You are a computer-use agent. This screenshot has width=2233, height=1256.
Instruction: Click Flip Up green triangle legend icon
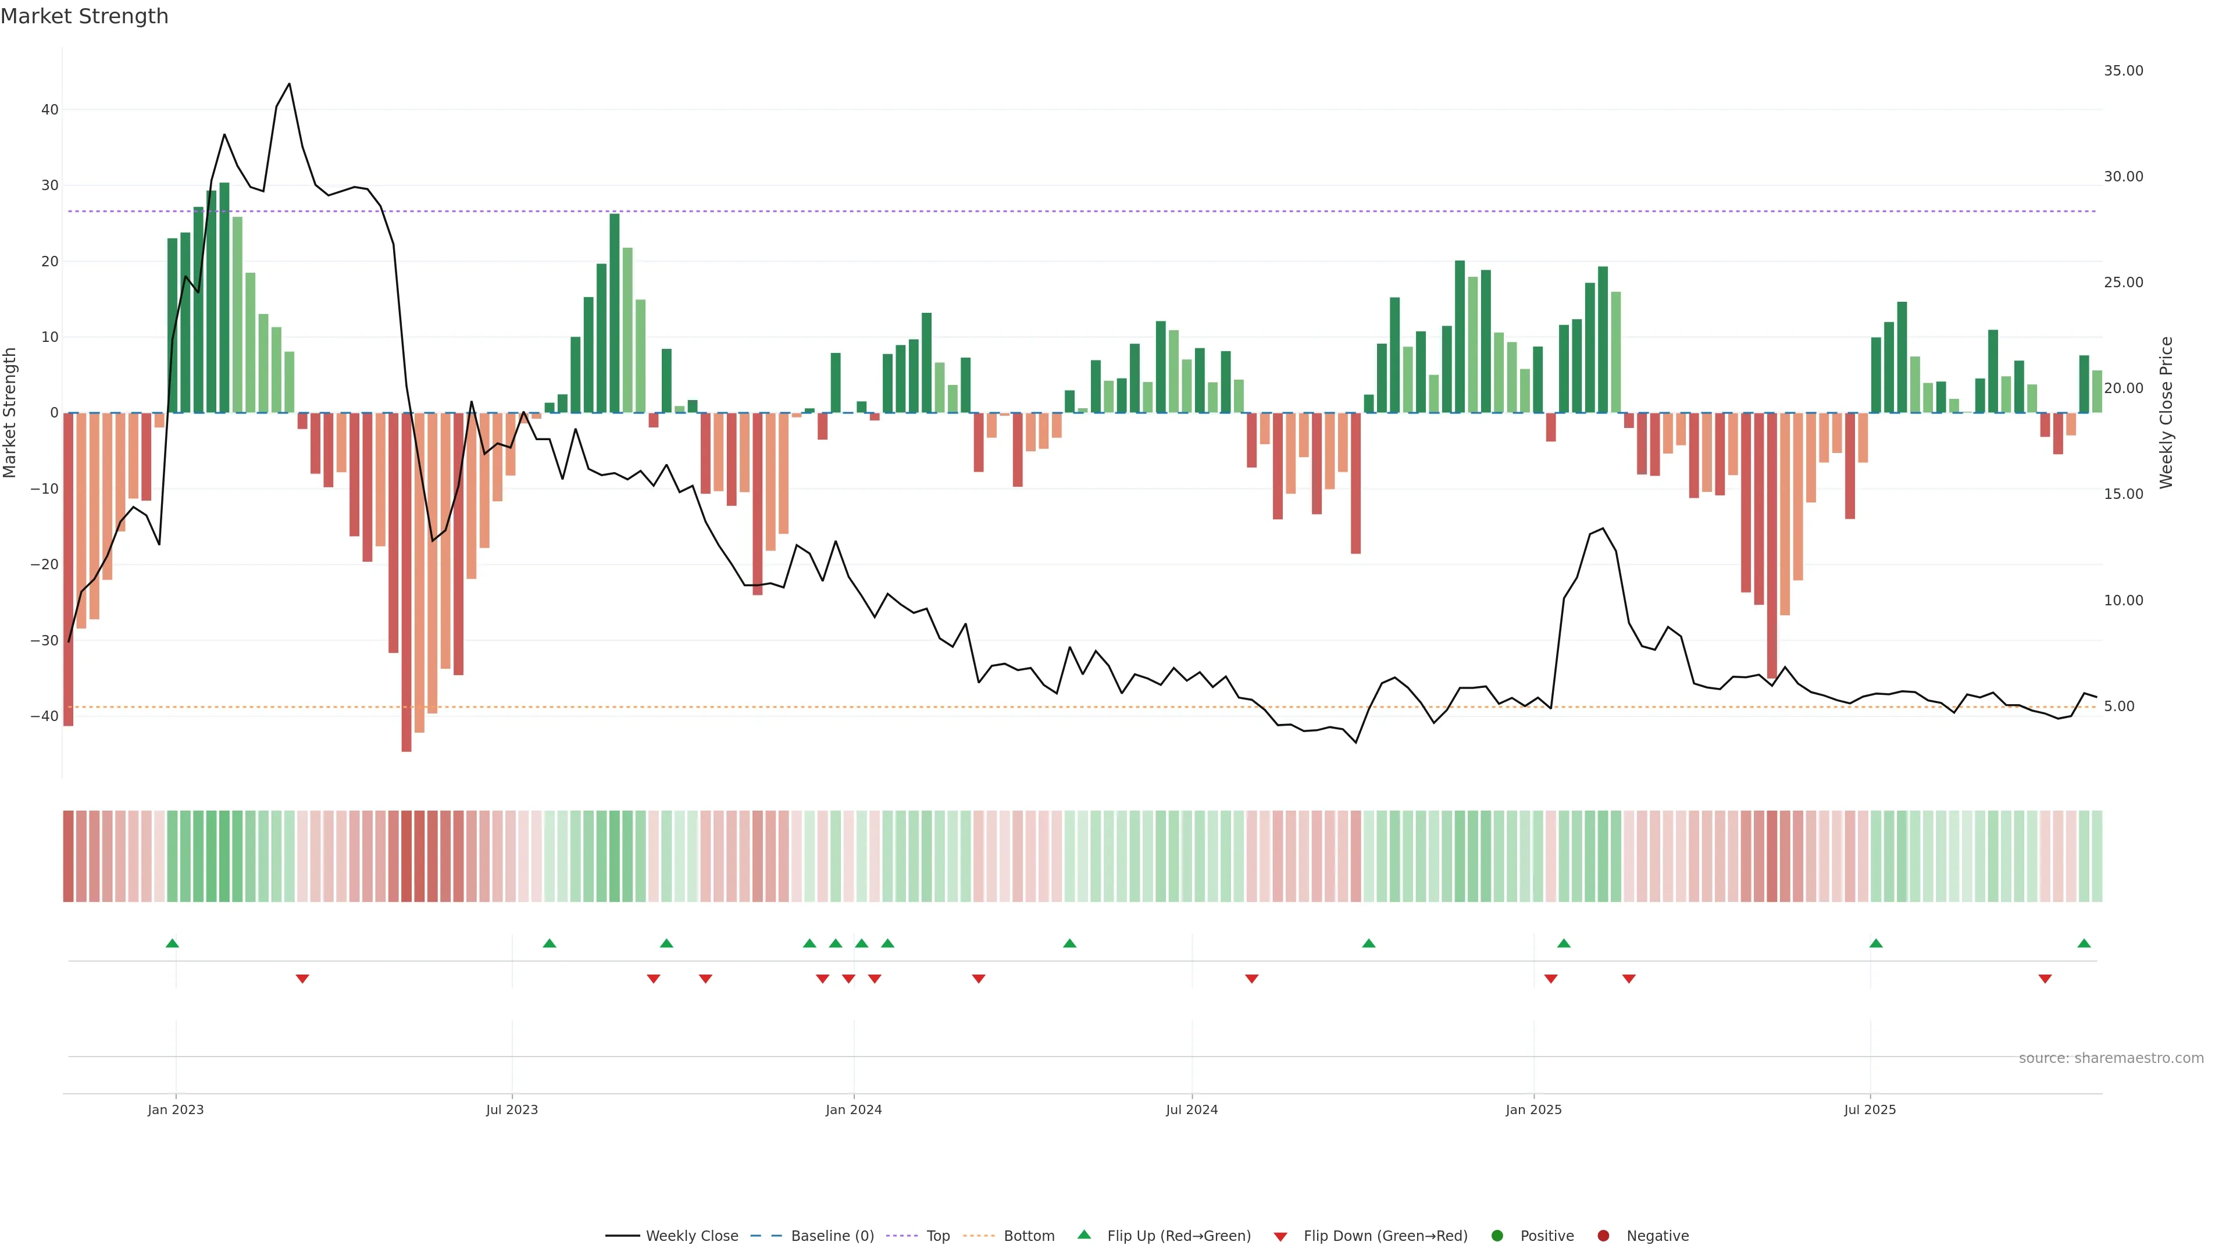coord(1083,1234)
